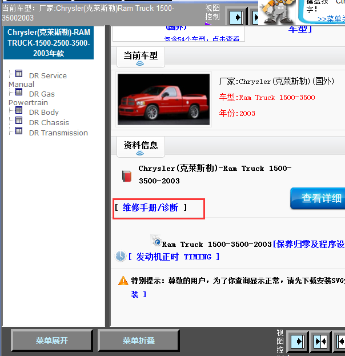Click the clock icon beside 发动机正时
The image size is (345, 356).
click(121, 256)
